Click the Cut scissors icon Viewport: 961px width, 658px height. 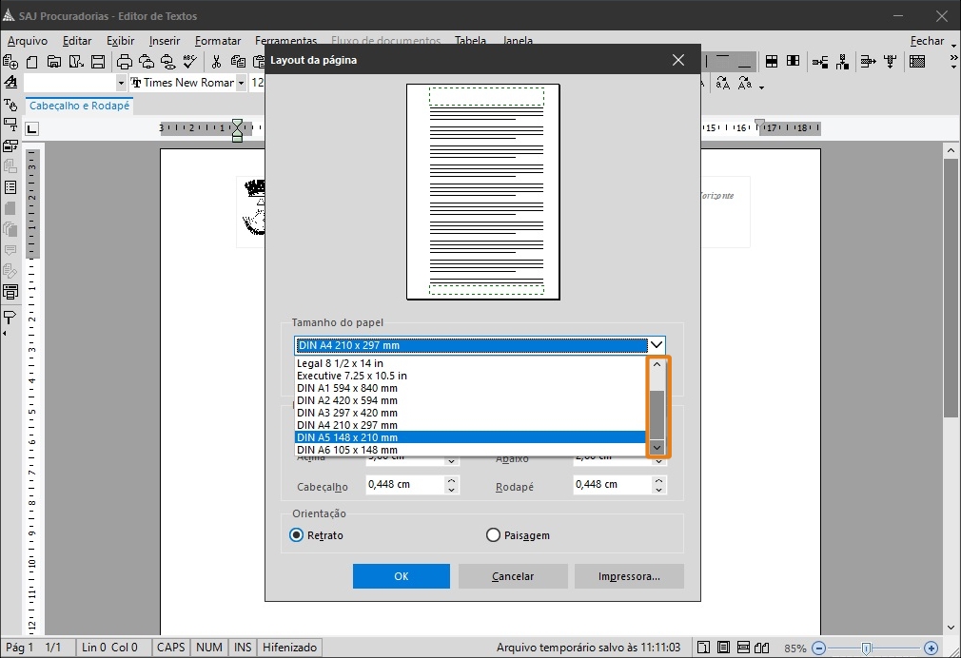(x=217, y=62)
